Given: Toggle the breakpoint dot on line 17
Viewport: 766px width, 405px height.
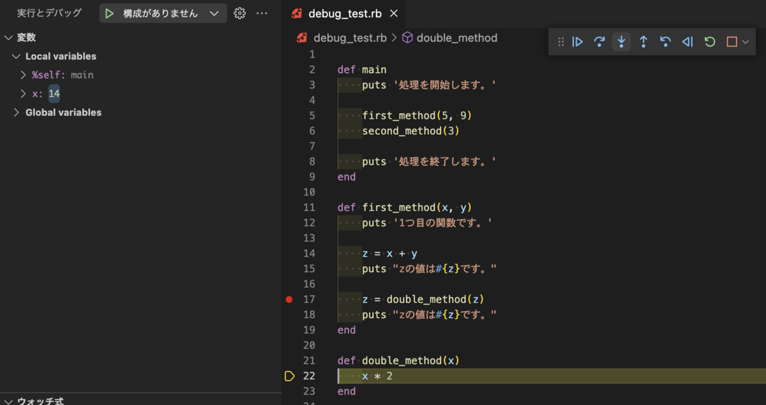Looking at the screenshot, I should coord(289,300).
